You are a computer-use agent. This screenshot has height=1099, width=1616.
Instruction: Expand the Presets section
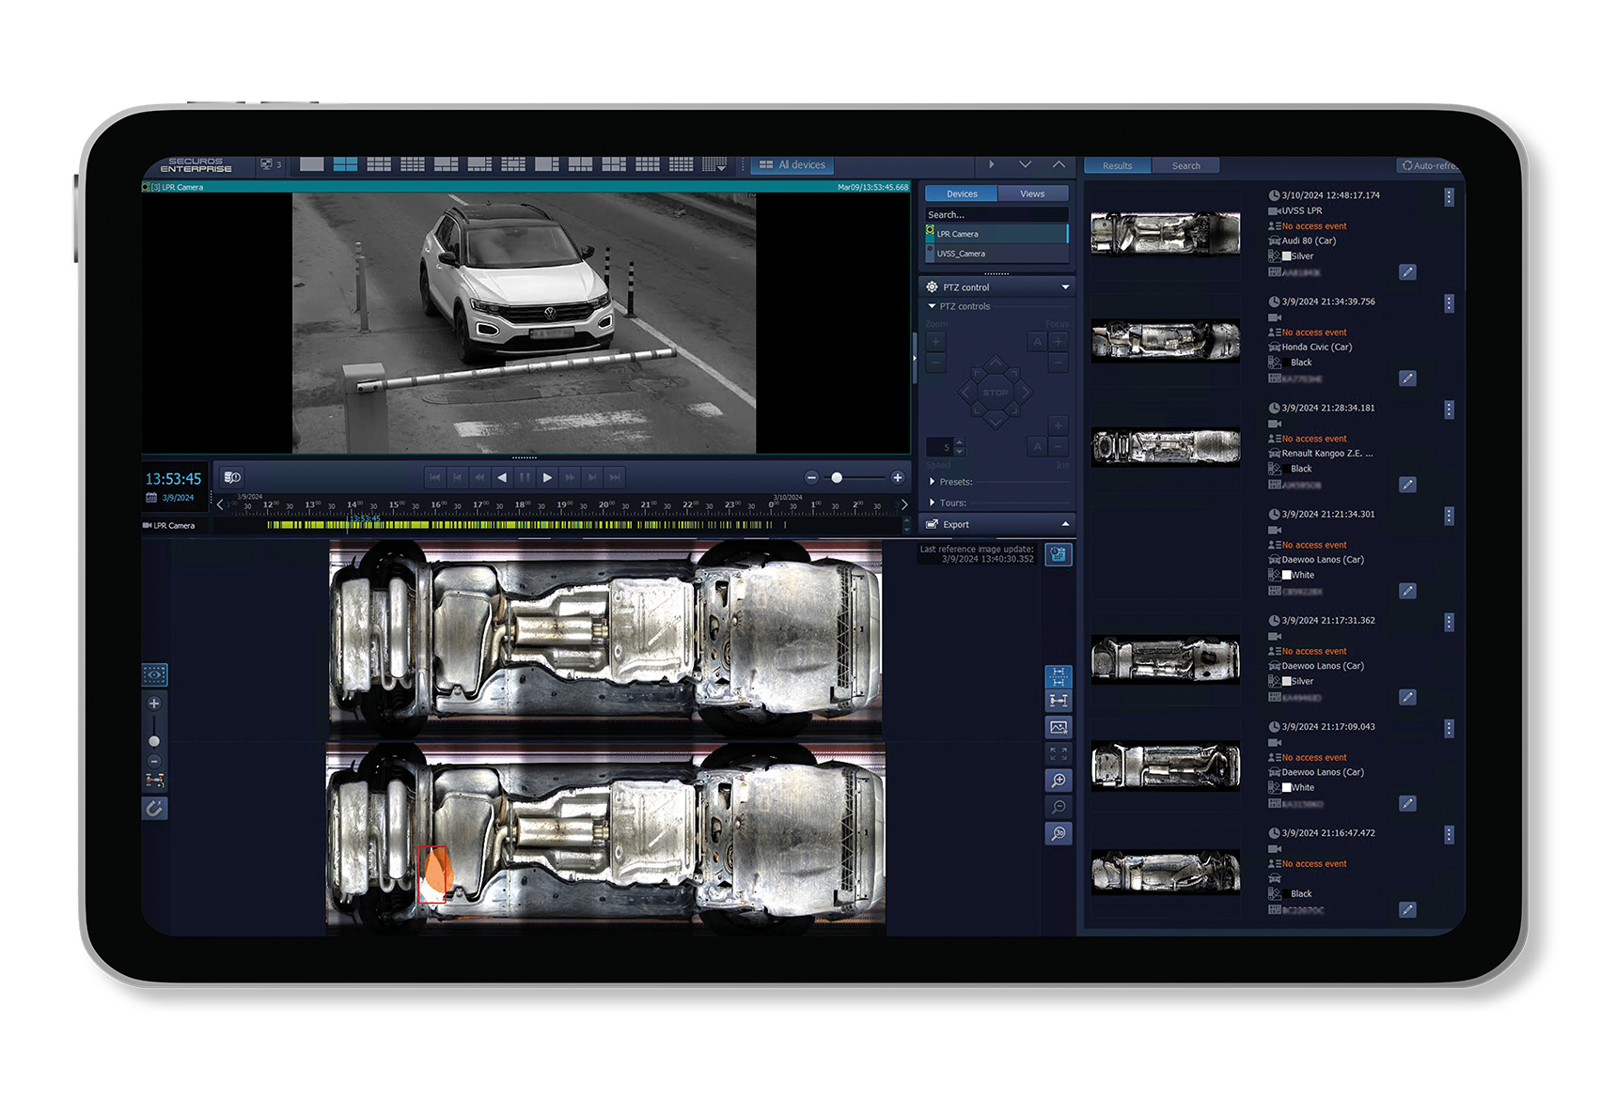[933, 482]
